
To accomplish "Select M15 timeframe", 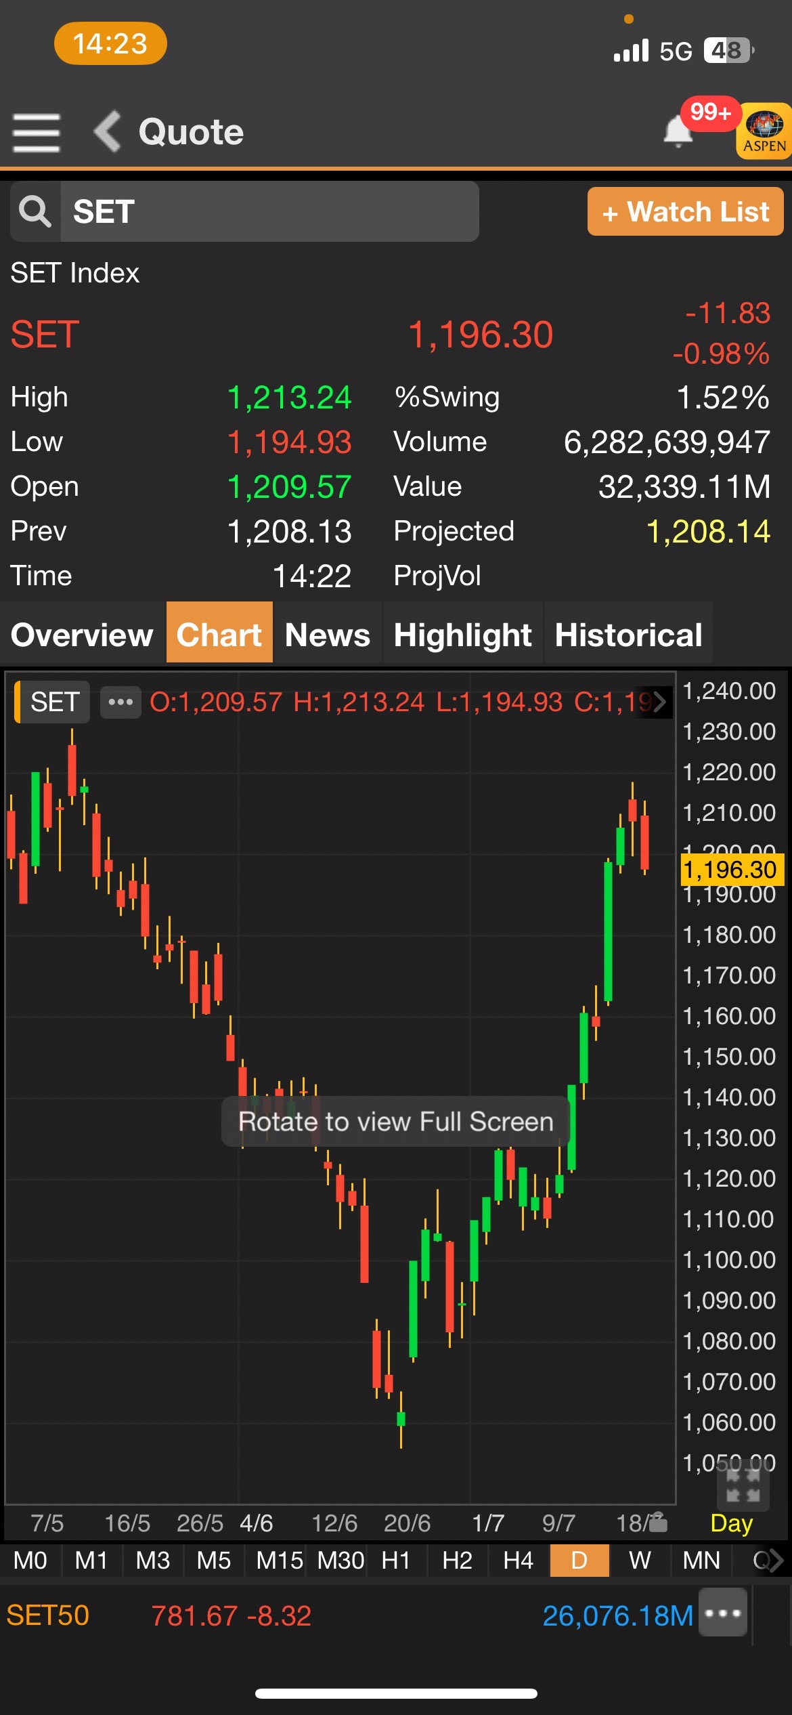I will [280, 1561].
